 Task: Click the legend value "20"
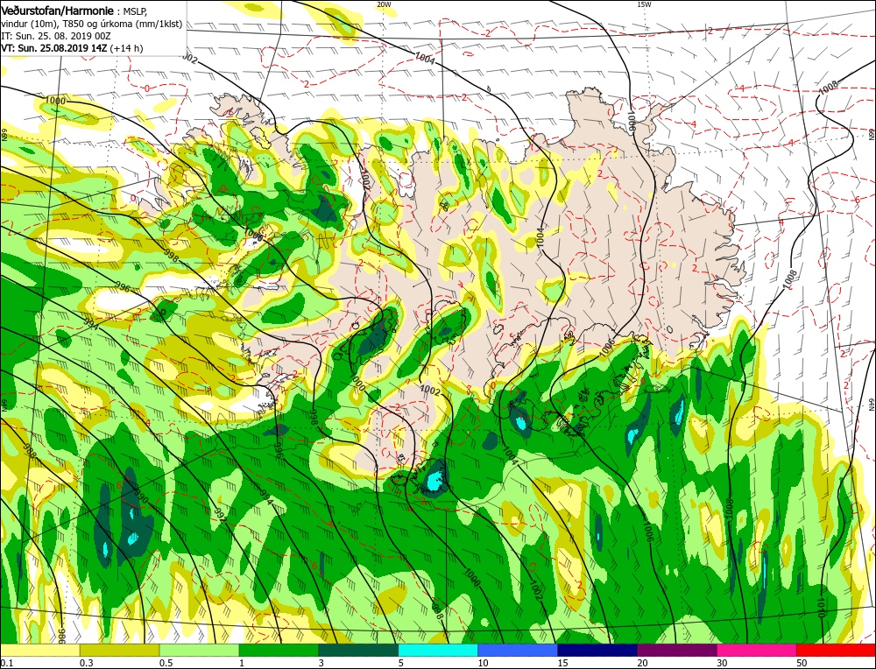click(642, 663)
